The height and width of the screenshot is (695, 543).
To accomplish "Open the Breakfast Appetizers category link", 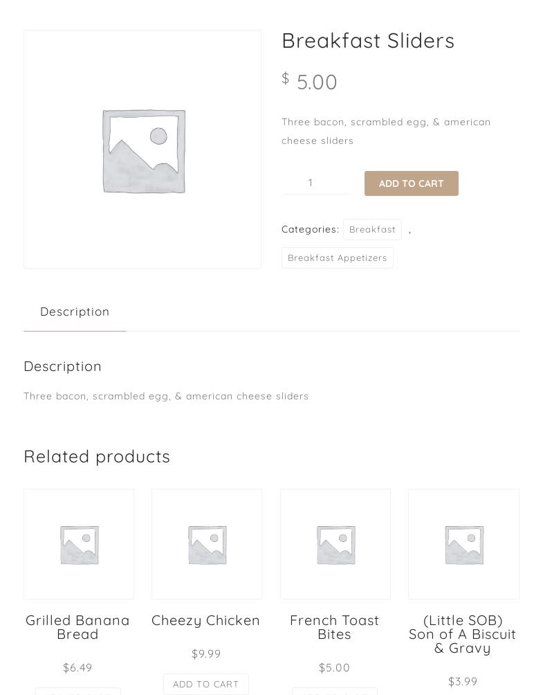I will [x=337, y=258].
